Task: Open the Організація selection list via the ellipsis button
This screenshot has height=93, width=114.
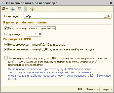Action: pos(106,16)
